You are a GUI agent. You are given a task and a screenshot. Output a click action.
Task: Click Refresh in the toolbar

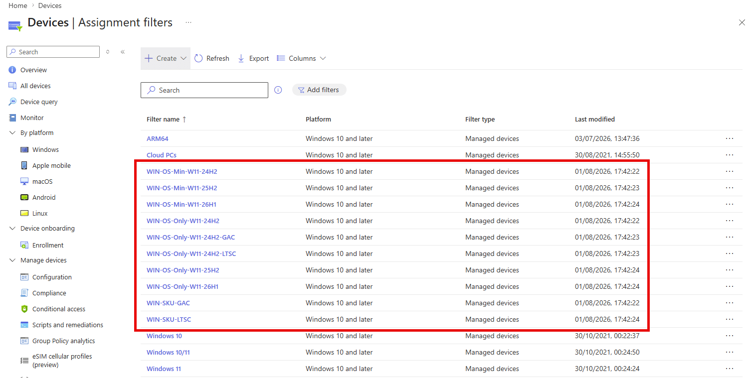click(212, 58)
